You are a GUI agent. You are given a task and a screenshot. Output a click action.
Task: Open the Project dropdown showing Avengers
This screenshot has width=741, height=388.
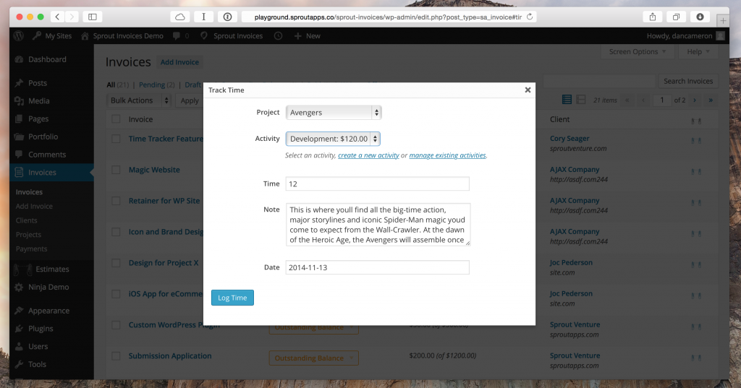click(334, 112)
